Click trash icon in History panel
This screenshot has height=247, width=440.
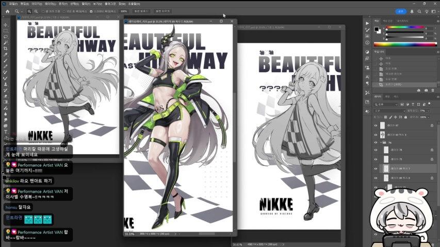433,91
